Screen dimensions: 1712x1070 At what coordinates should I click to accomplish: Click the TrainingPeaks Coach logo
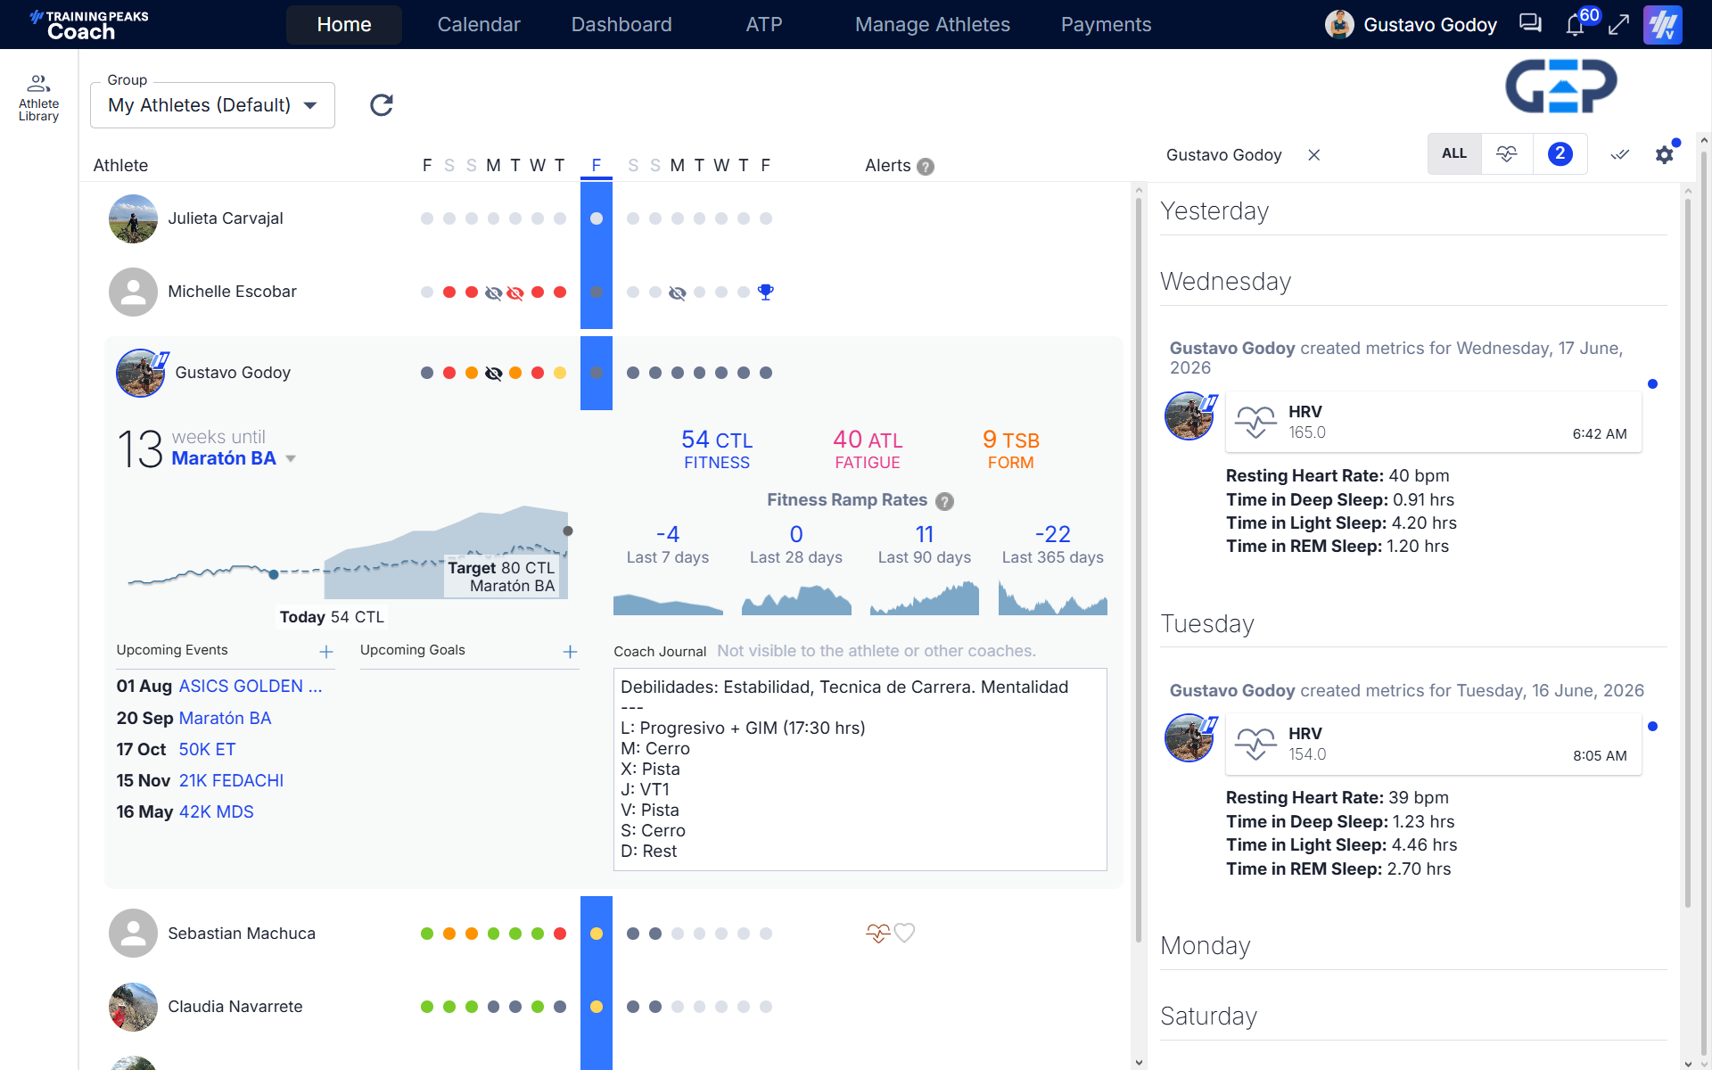click(x=88, y=25)
